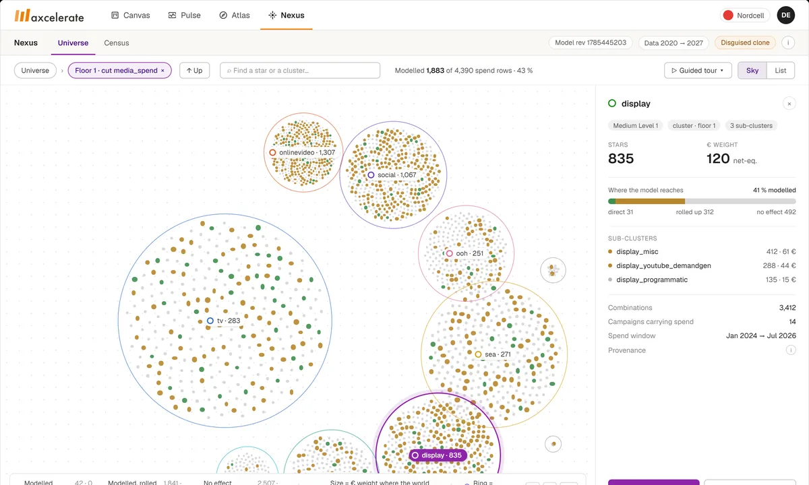Image resolution: width=809 pixels, height=485 pixels.
Task: Click the Universe breadcrumb chip
Action: (35, 70)
